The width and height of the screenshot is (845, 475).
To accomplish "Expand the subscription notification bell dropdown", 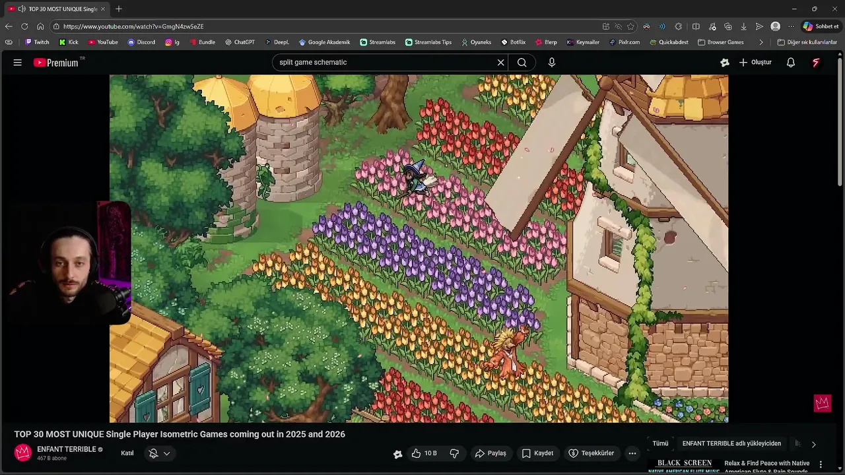I will tap(159, 453).
